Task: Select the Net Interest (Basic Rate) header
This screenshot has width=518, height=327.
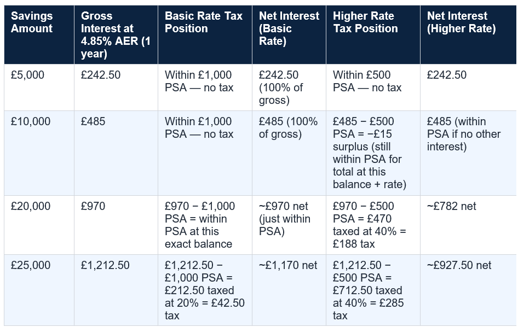Action: 289,34
